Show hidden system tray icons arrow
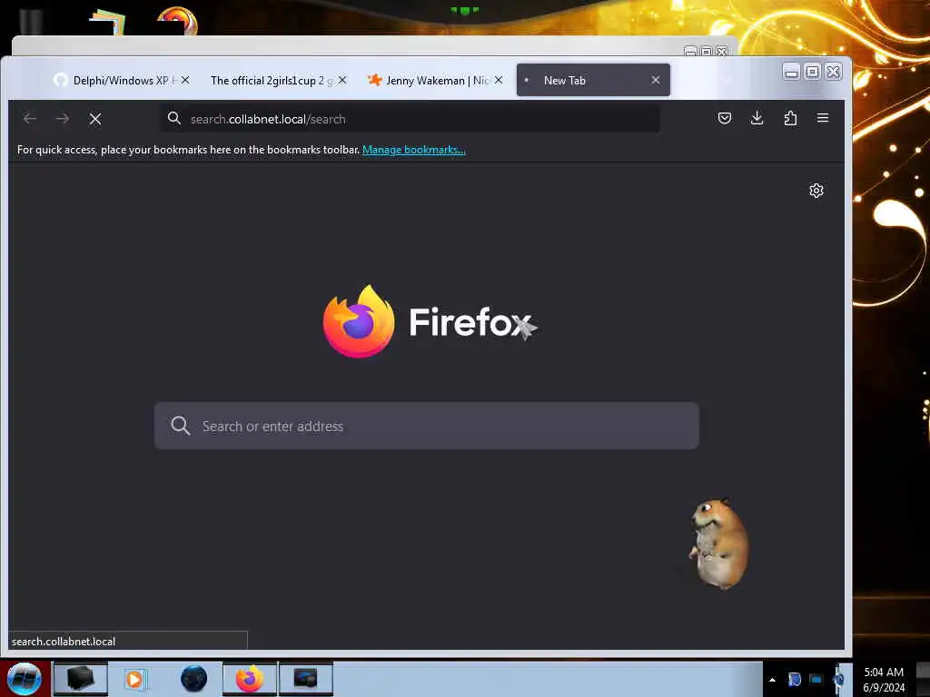 772,680
